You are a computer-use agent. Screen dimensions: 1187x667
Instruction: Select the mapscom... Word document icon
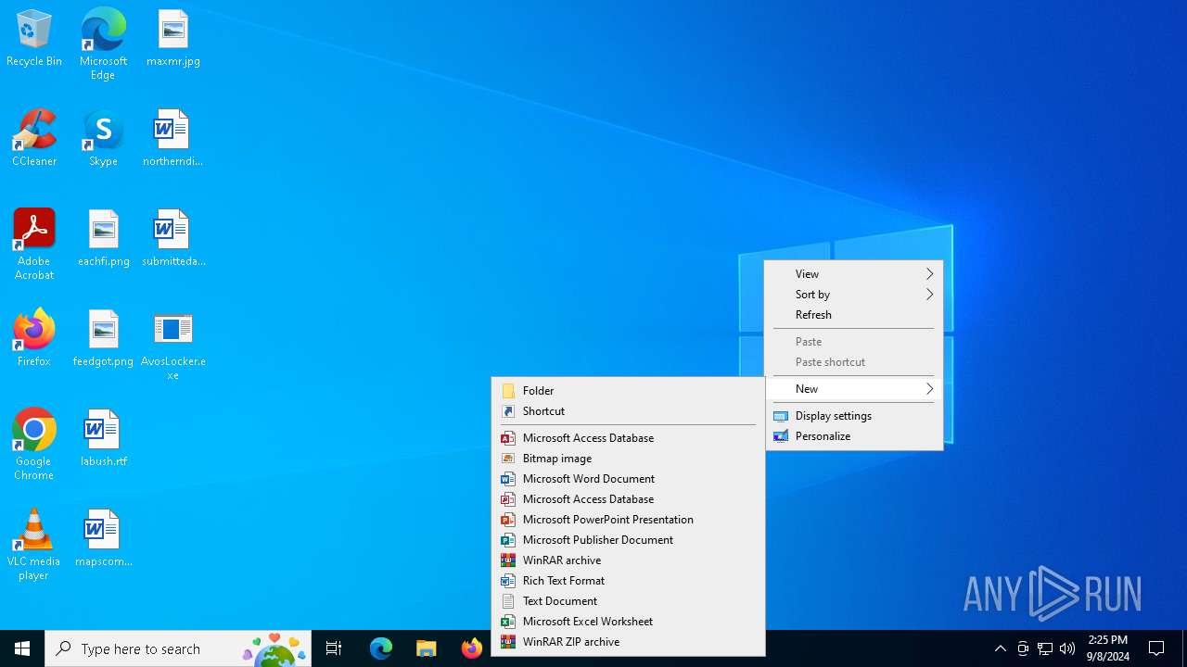[x=103, y=539]
